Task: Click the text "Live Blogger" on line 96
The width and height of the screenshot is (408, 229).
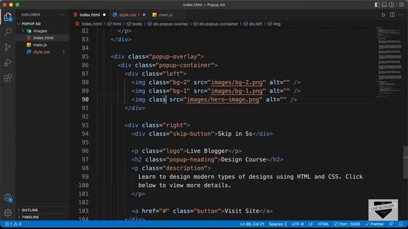Action: coord(207,151)
